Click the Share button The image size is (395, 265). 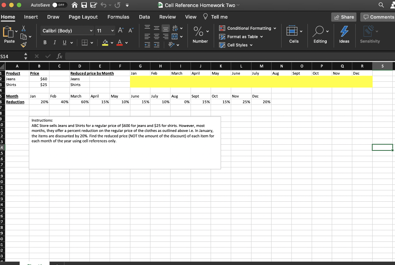(343, 17)
